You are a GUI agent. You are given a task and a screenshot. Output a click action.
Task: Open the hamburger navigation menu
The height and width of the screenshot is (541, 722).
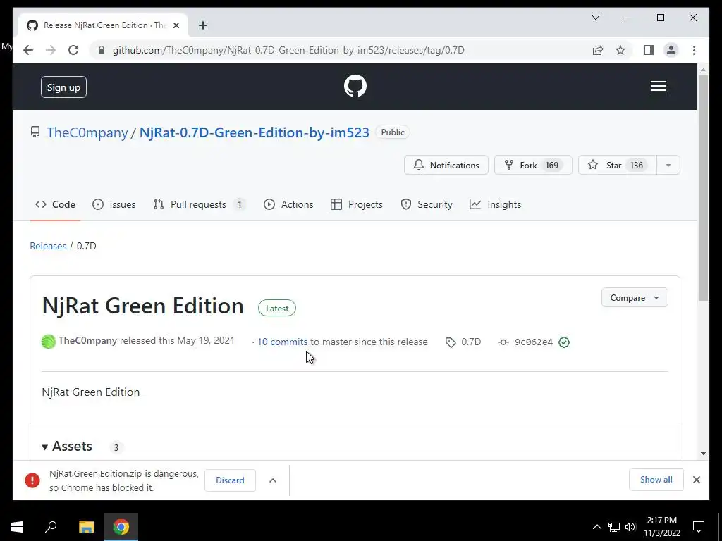click(658, 86)
